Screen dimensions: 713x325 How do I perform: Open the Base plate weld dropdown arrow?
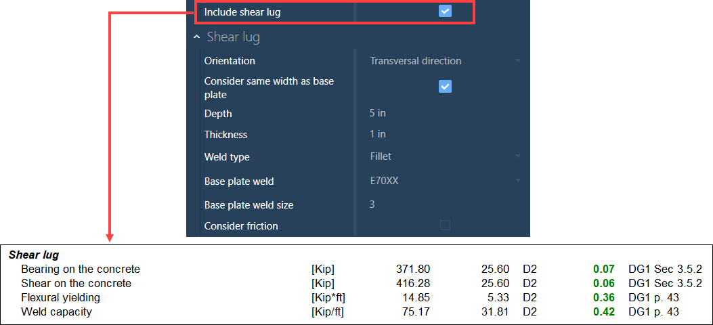(x=518, y=181)
